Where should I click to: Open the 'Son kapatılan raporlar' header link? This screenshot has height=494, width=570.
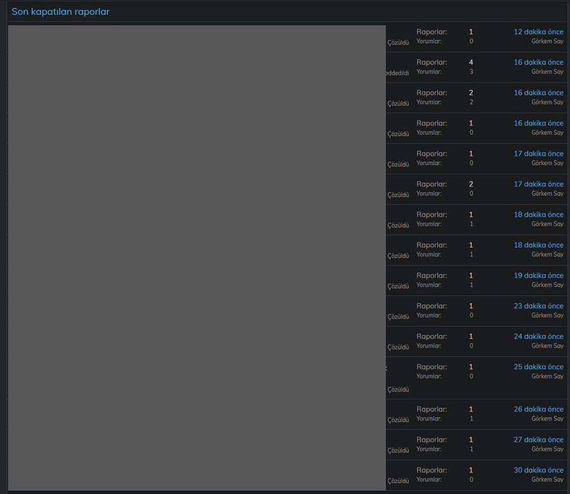[60, 11]
